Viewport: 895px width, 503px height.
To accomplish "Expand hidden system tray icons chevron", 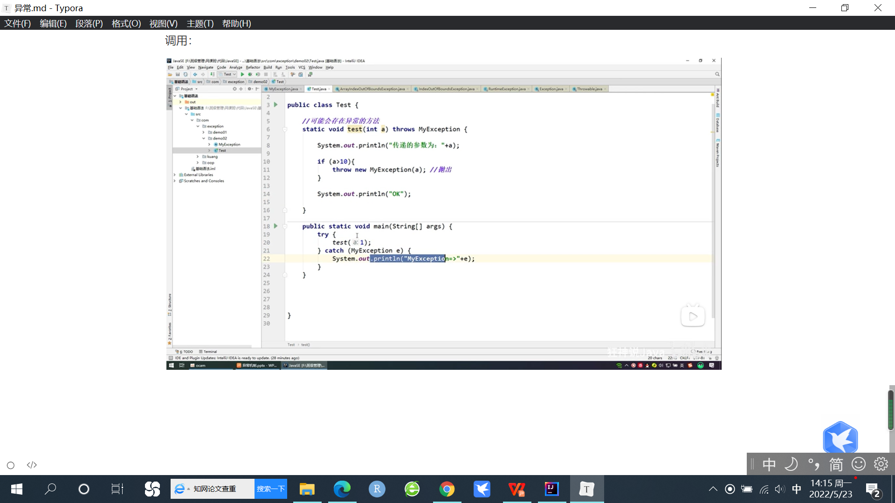I will pyautogui.click(x=713, y=489).
